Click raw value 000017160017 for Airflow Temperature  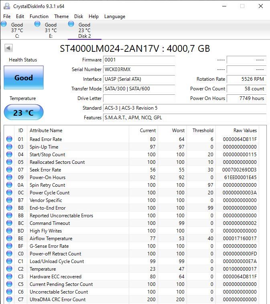click(x=240, y=238)
